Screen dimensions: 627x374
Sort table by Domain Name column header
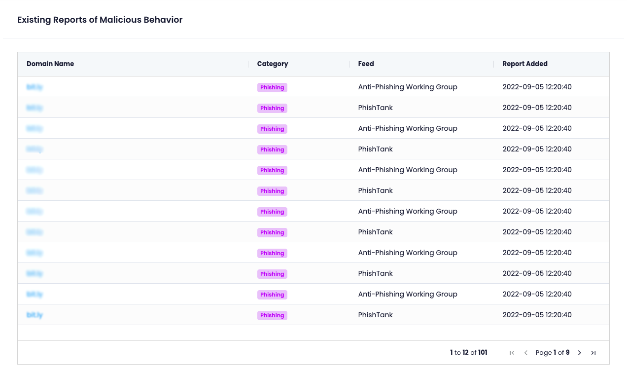tap(50, 64)
